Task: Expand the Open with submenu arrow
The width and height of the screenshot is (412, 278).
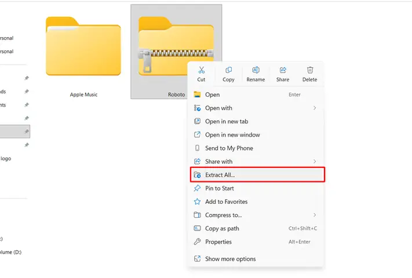Action: click(315, 108)
